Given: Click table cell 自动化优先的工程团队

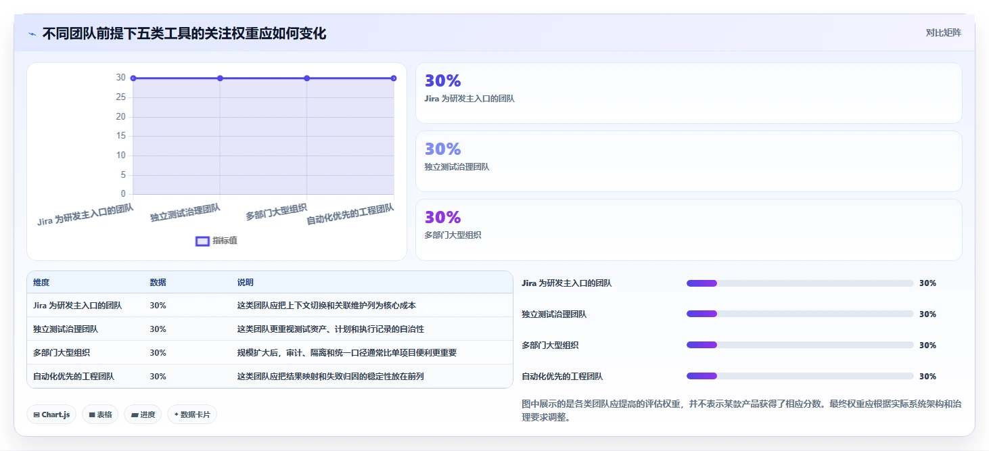Looking at the screenshot, I should click(74, 377).
